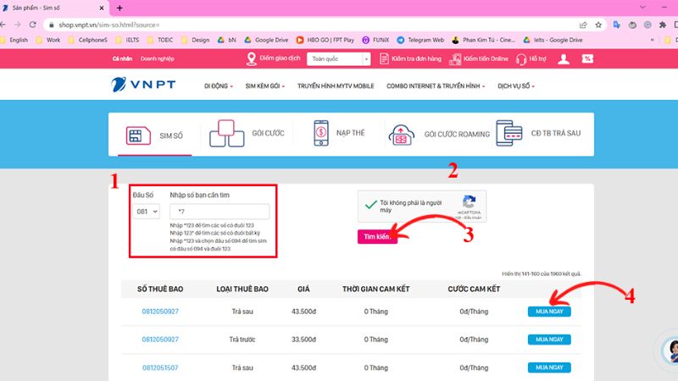Click the GIÁ column header
Screen dimensions: 678x381
click(303, 289)
